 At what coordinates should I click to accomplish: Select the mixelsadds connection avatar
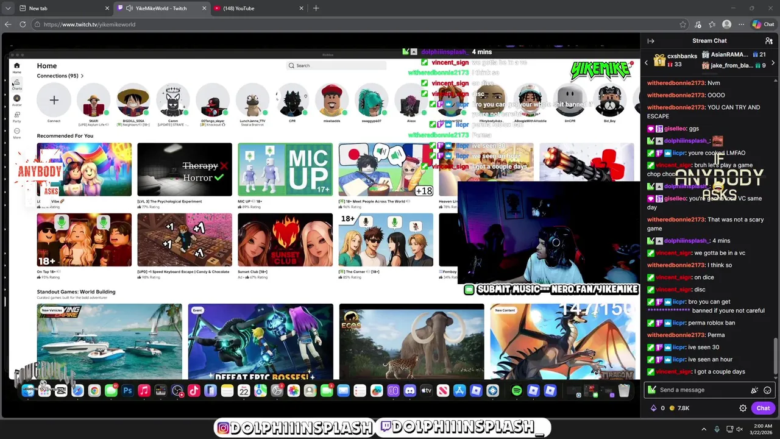[331, 100]
